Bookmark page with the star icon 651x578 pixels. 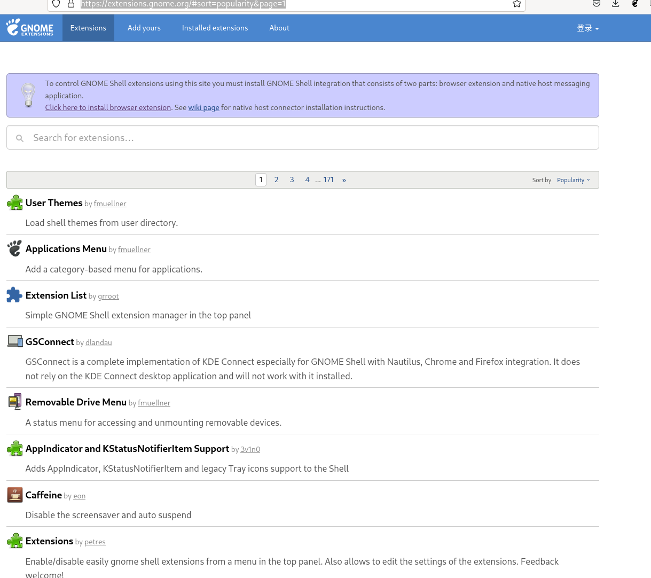(516, 4)
